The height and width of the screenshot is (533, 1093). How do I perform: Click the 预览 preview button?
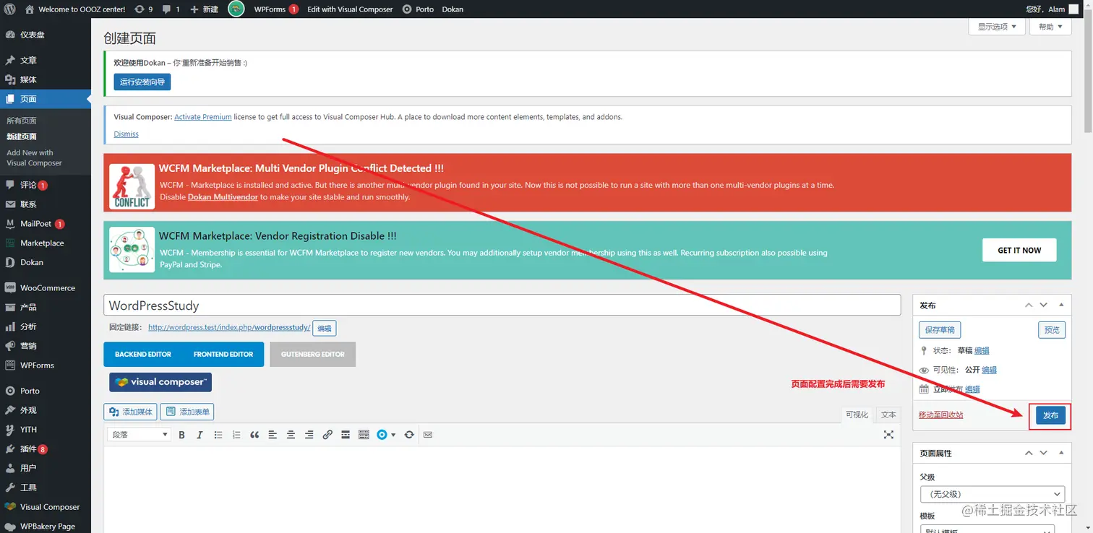coord(1052,329)
